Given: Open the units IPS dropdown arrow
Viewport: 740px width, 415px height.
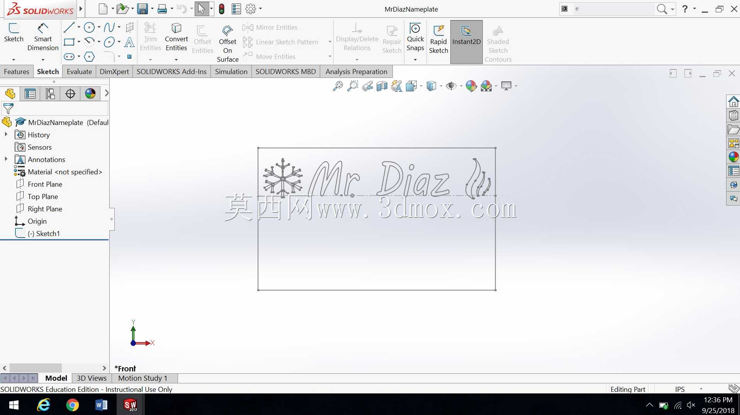Looking at the screenshot, I should (x=701, y=389).
